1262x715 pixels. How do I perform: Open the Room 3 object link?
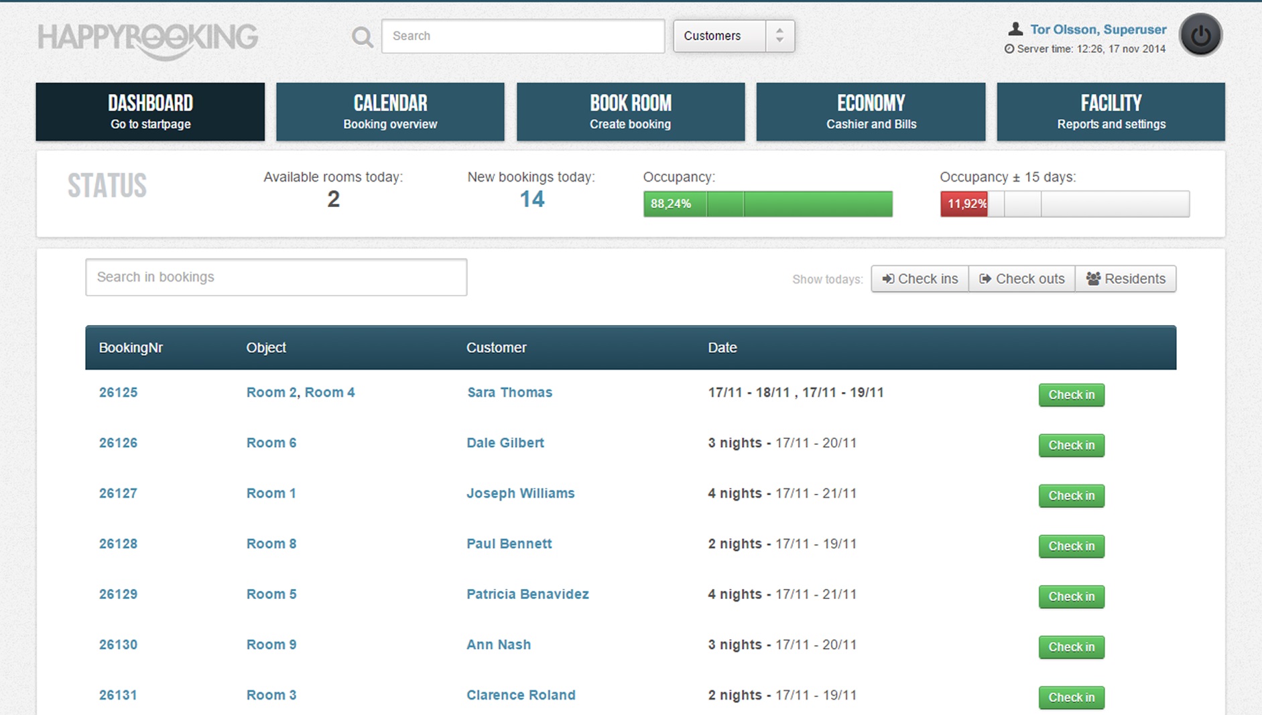click(271, 695)
